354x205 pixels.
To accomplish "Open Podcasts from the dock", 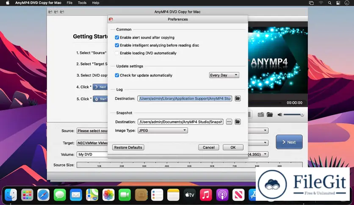I will click(x=222, y=194).
